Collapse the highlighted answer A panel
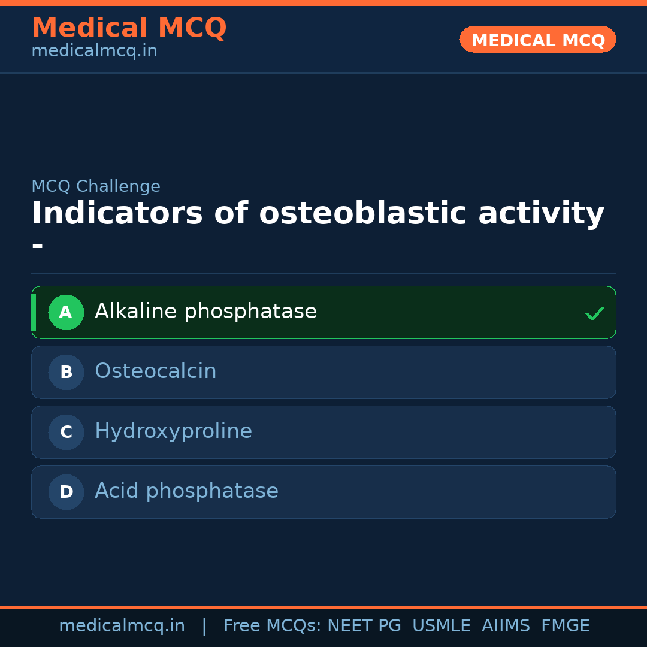This screenshot has height=647, width=647. click(x=323, y=312)
